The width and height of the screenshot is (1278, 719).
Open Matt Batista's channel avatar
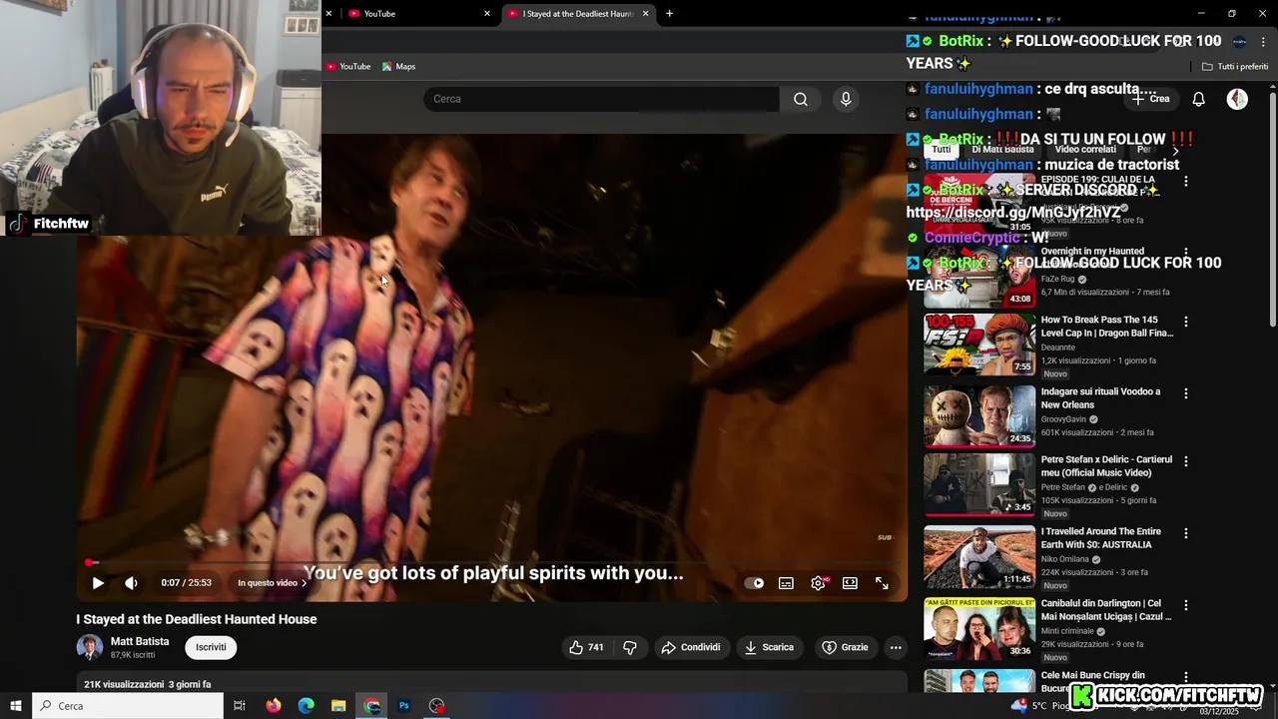(x=90, y=647)
